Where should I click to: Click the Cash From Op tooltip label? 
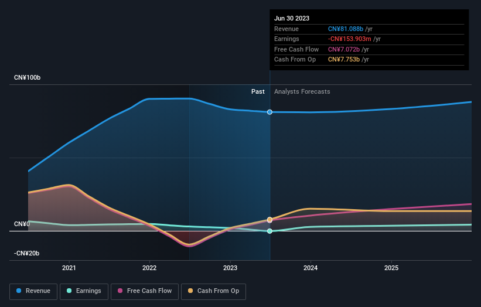click(295, 60)
